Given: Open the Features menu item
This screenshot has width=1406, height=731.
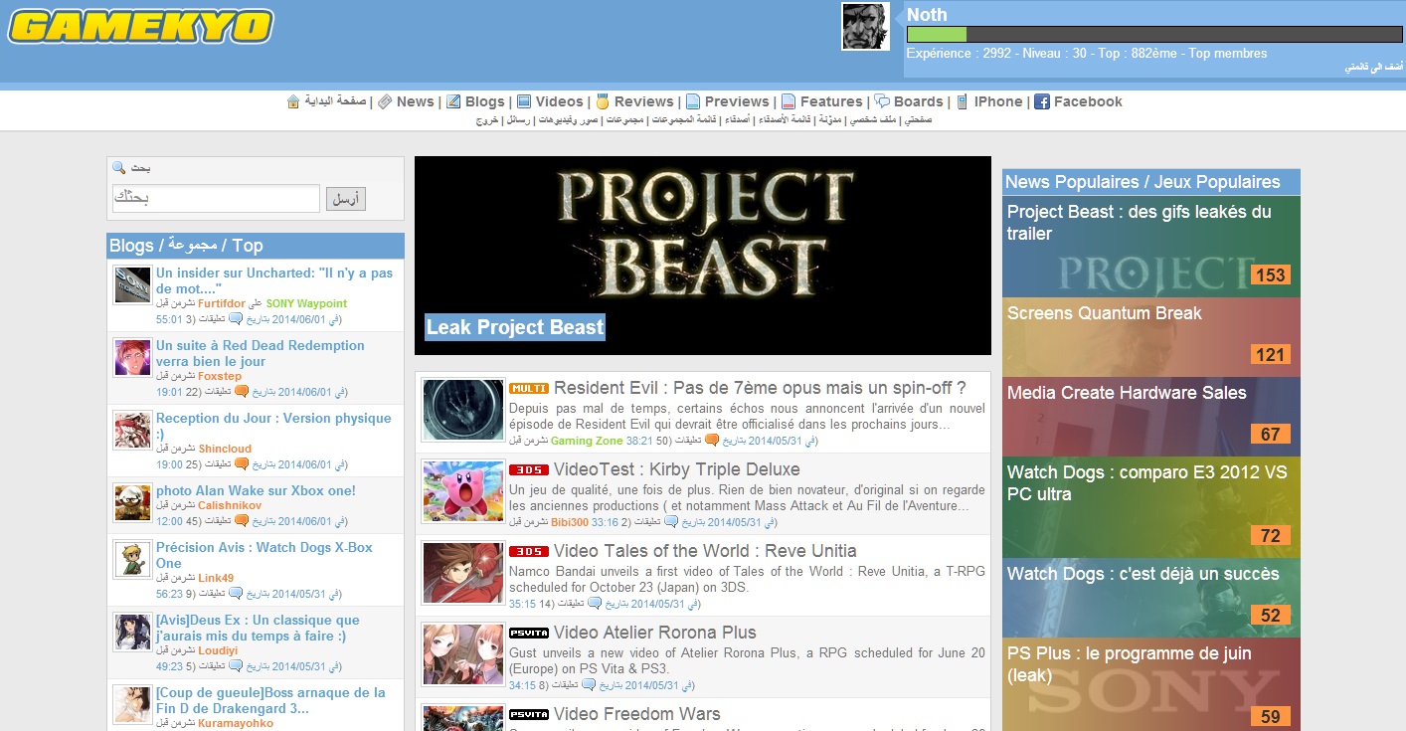Looking at the screenshot, I should click(x=831, y=101).
